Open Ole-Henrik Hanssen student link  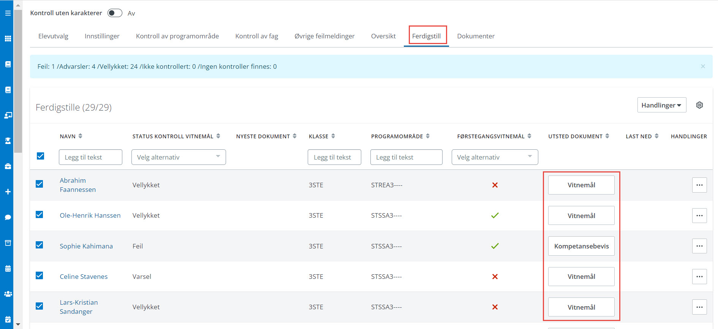tap(90, 215)
